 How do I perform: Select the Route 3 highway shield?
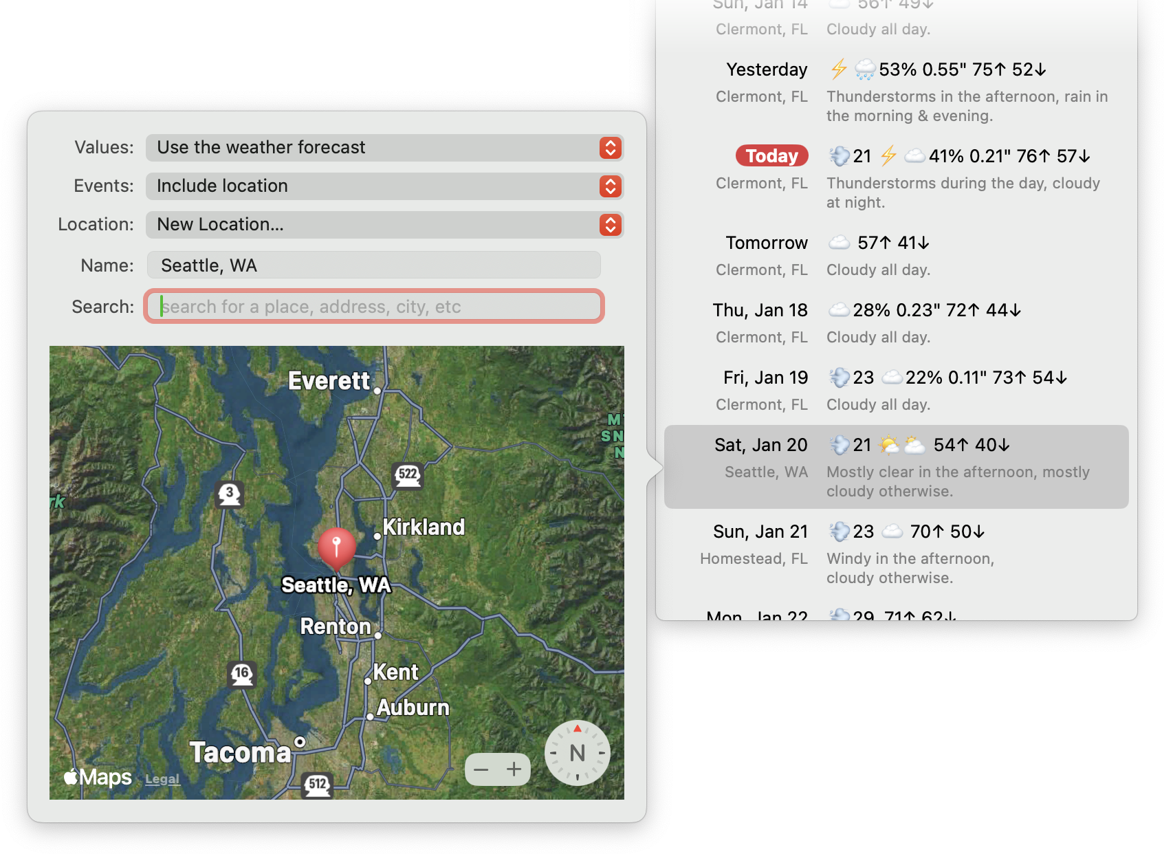click(x=230, y=494)
